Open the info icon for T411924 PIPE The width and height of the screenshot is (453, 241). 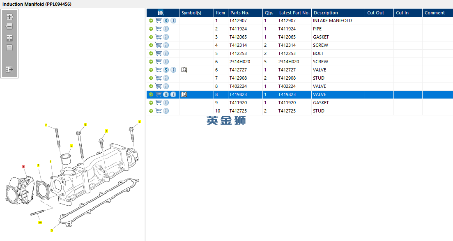click(x=166, y=29)
